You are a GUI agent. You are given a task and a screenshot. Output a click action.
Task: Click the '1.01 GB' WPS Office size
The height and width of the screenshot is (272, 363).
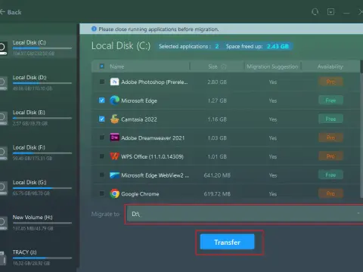(217, 156)
